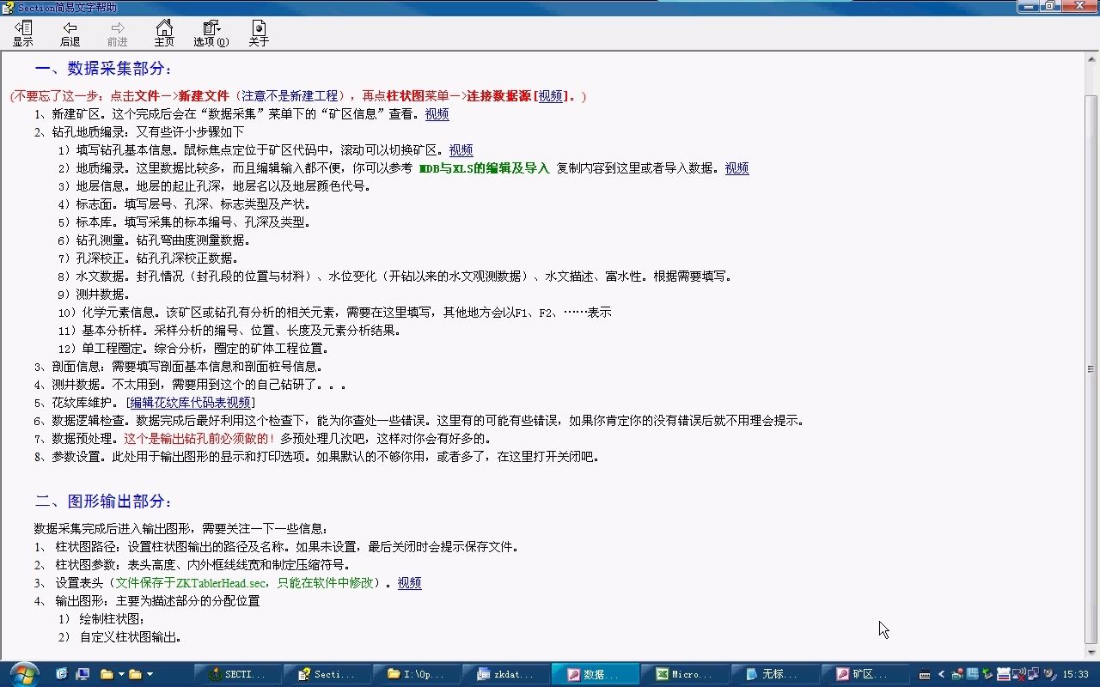Screen dimensions: 1100x687
Task: Click the 关于 (About) toolbar icon
Action: 259,33
